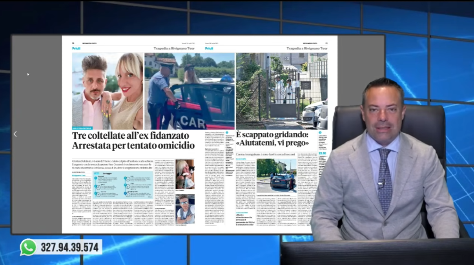Go to previous newspaper page arrow
This screenshot has width=474, height=265.
click(x=15, y=134)
